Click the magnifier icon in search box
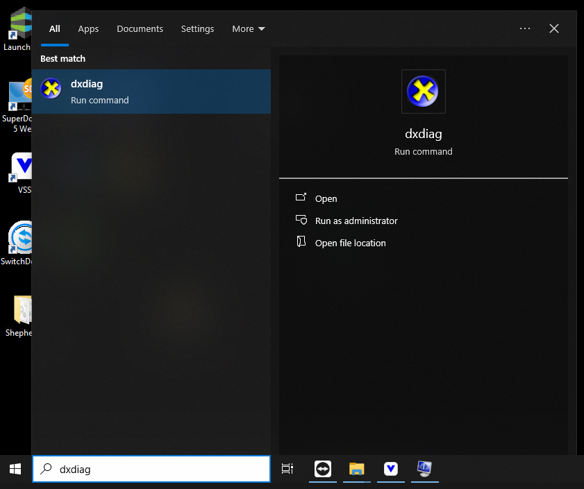 click(47, 468)
